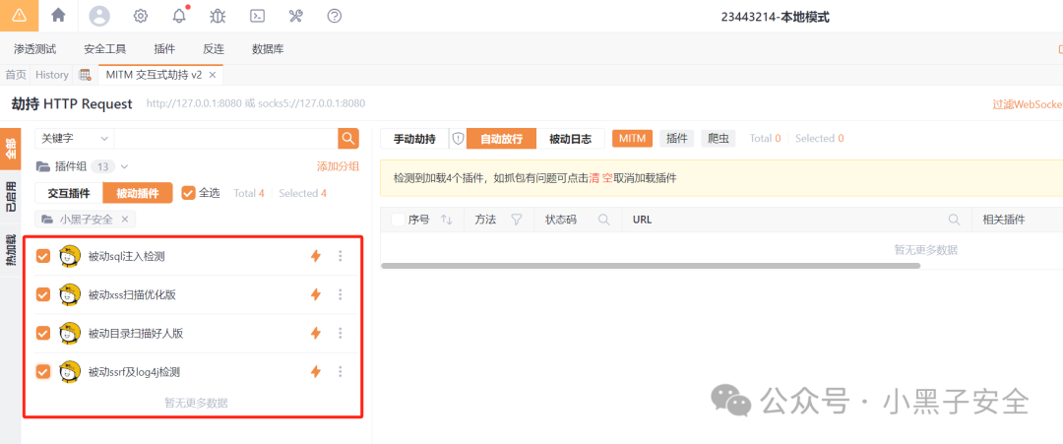This screenshot has height=444, width=1063.
Task: Open the notification bell icon
Action: [x=180, y=15]
